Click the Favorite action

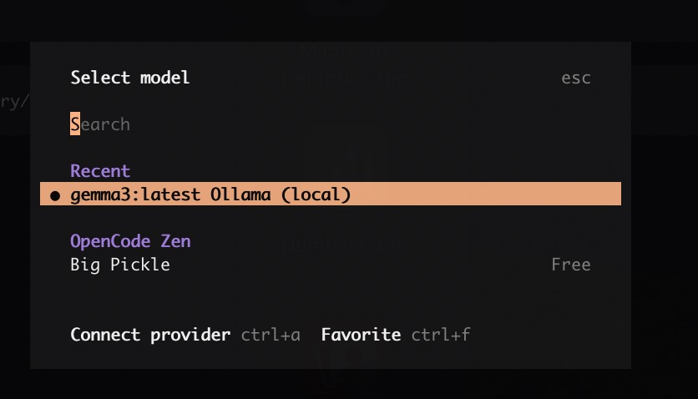361,335
